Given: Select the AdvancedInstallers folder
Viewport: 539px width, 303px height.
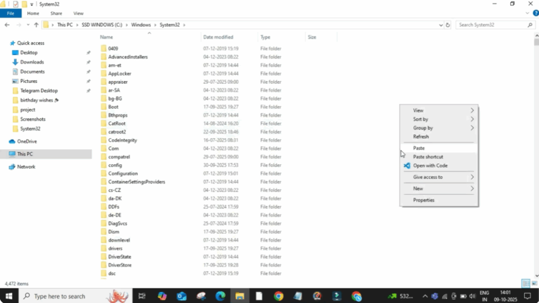Looking at the screenshot, I should [128, 57].
